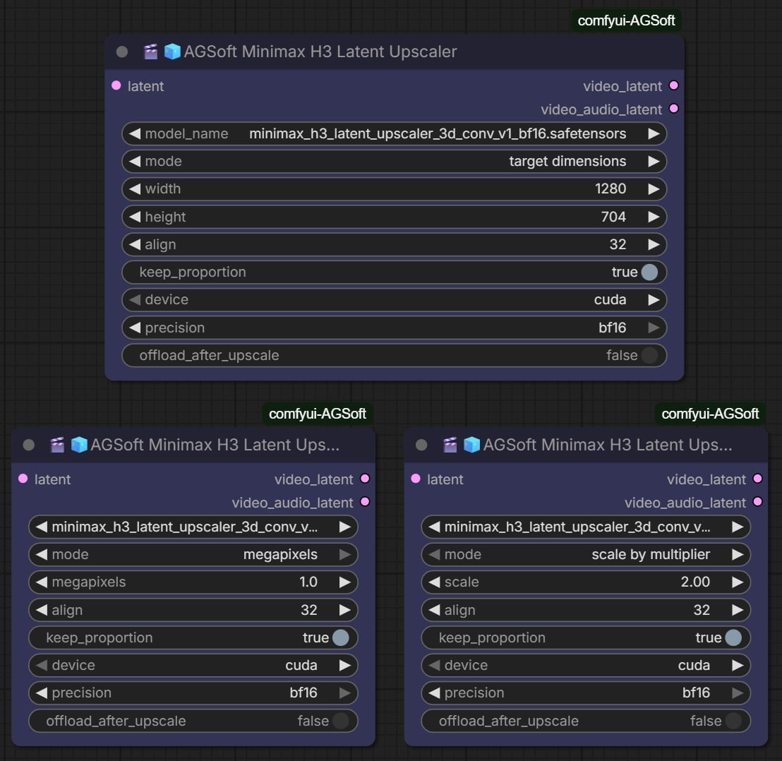
Task: Select the video_audio_latent output port on the scale by multiplier node
Action: (757, 502)
